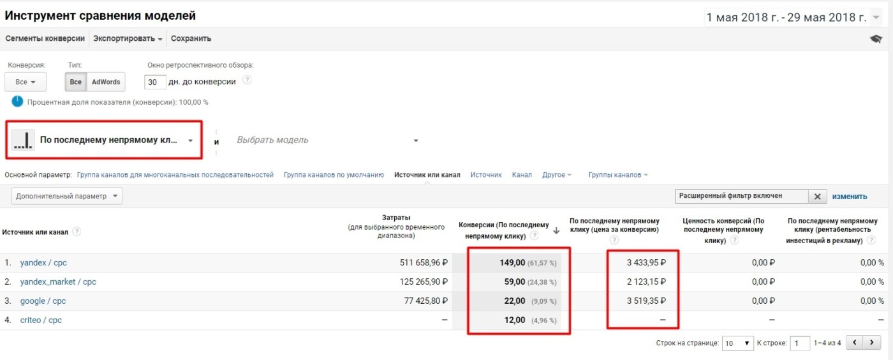Click the 'Расширенный фильтр включен' filter box

tap(742, 197)
